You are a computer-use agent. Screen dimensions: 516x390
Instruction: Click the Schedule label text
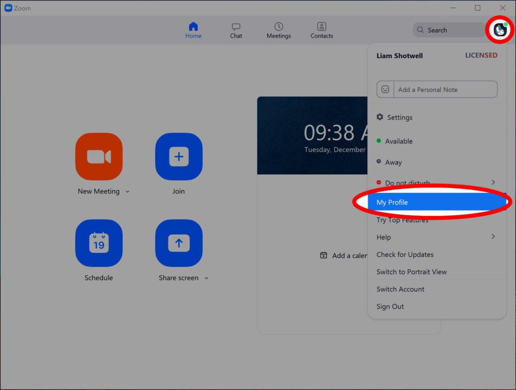(98, 277)
